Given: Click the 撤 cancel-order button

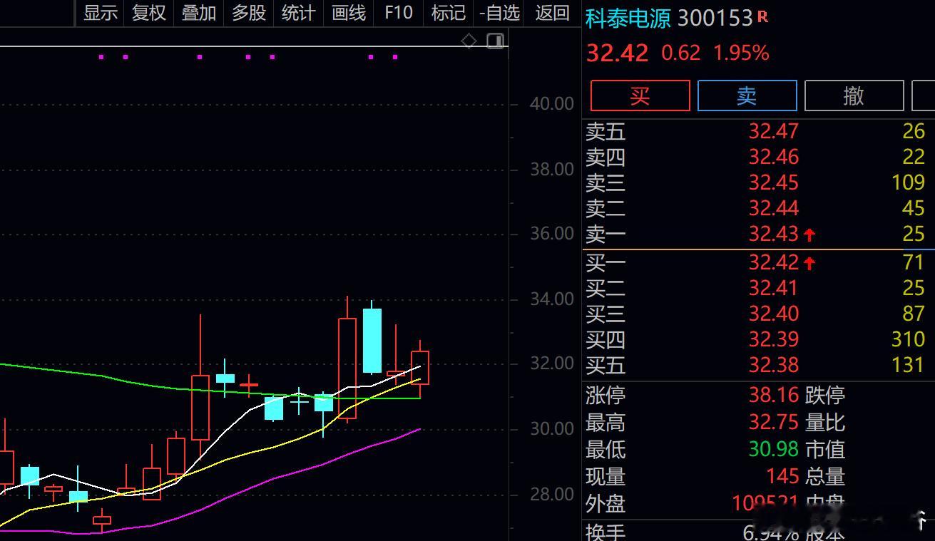Looking at the screenshot, I should pos(854,96).
